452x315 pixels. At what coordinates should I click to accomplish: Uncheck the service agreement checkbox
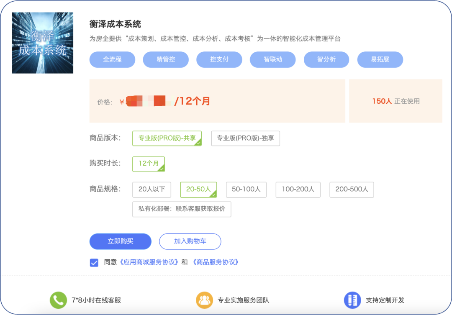[94, 262]
